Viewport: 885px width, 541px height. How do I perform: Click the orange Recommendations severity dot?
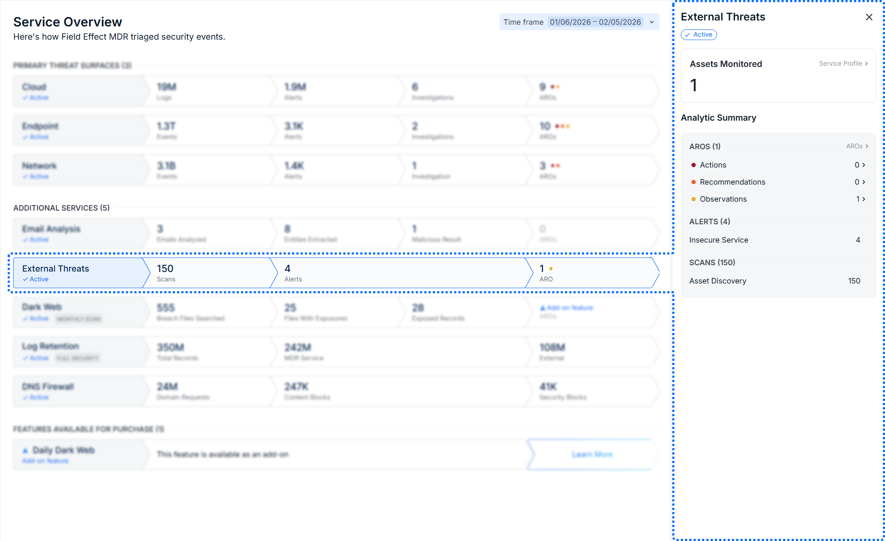click(x=694, y=182)
